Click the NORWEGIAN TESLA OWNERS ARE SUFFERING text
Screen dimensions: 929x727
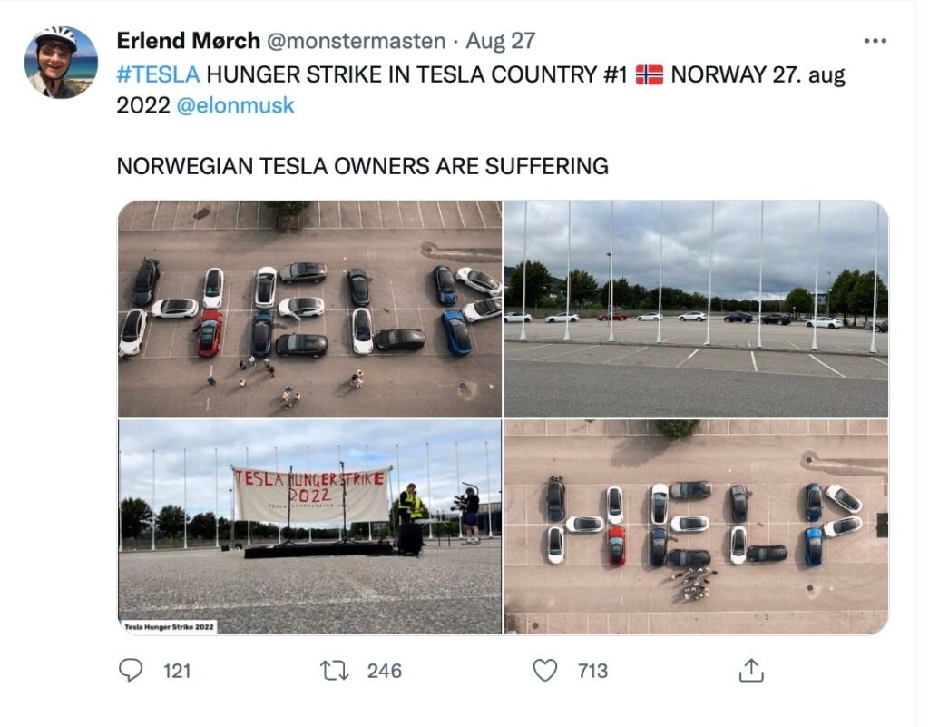[x=363, y=166]
